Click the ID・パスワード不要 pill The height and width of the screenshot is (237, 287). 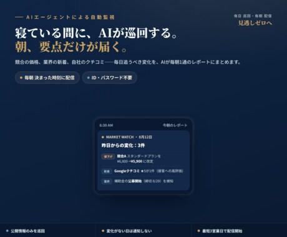(110, 78)
